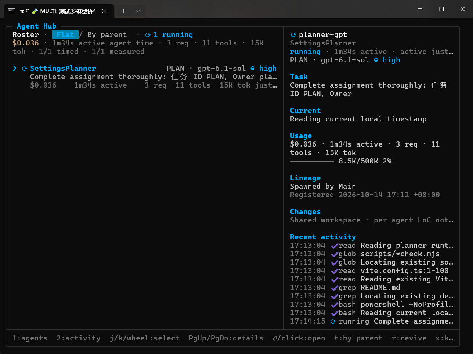The image size is (473, 354).
Task: Click Reading current local timestamp status text
Action: 358,119
